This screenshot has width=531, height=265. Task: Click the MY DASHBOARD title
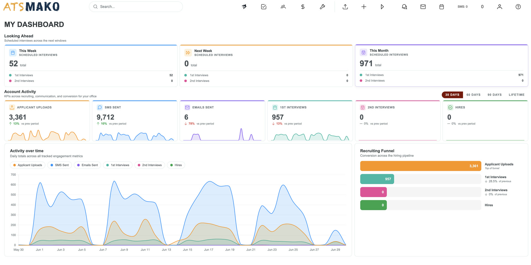pyautogui.click(x=34, y=25)
